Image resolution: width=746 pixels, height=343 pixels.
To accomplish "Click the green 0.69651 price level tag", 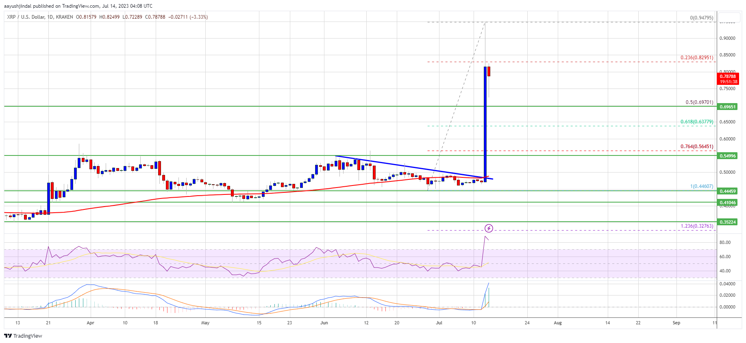I will 728,107.
